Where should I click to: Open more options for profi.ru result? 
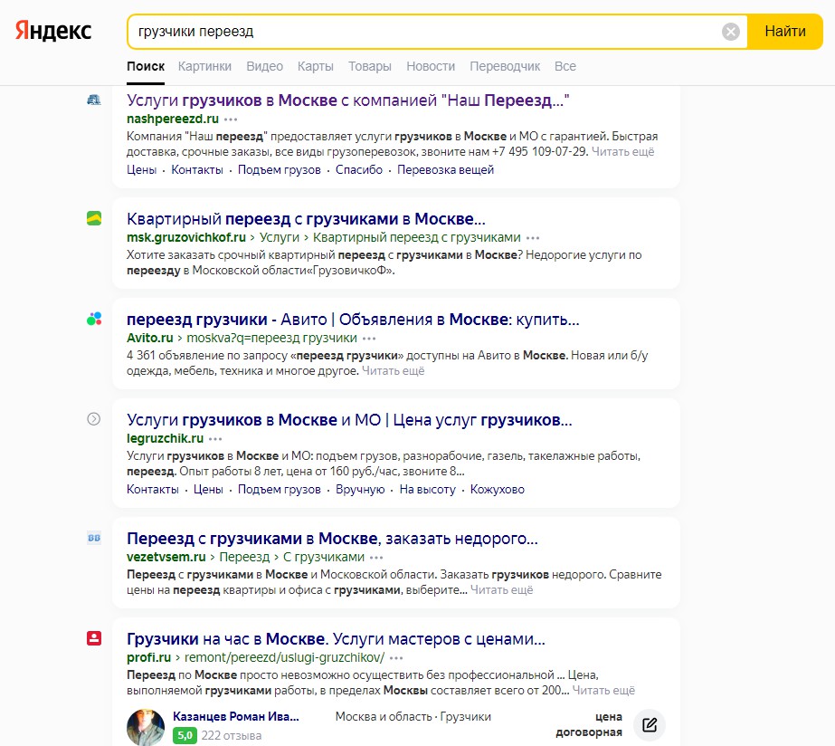click(396, 658)
